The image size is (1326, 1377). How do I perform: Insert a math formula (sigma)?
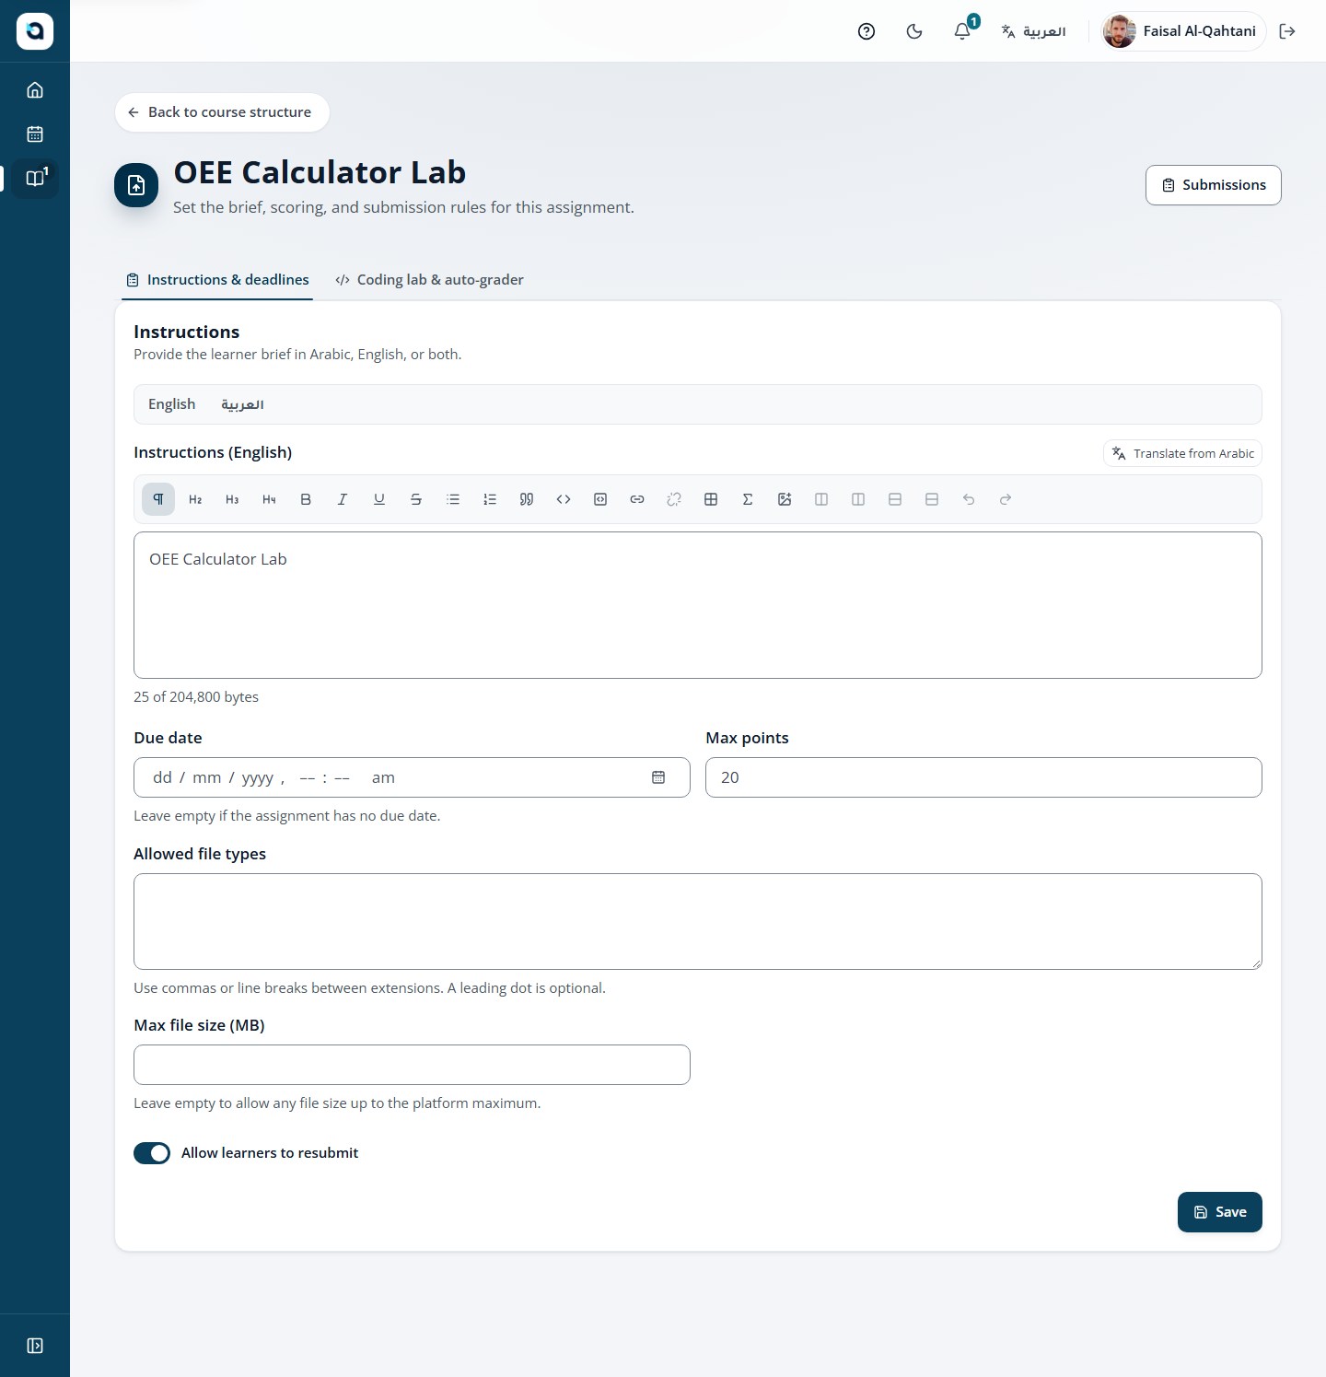tap(748, 499)
